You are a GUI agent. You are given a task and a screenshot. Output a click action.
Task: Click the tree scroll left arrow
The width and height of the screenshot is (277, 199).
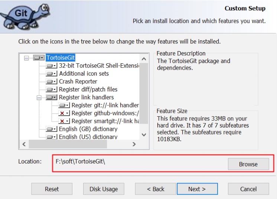pos(24,144)
